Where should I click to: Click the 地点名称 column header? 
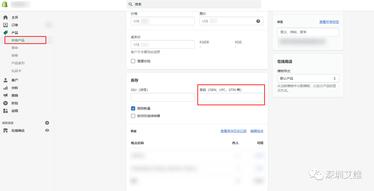[x=137, y=143]
